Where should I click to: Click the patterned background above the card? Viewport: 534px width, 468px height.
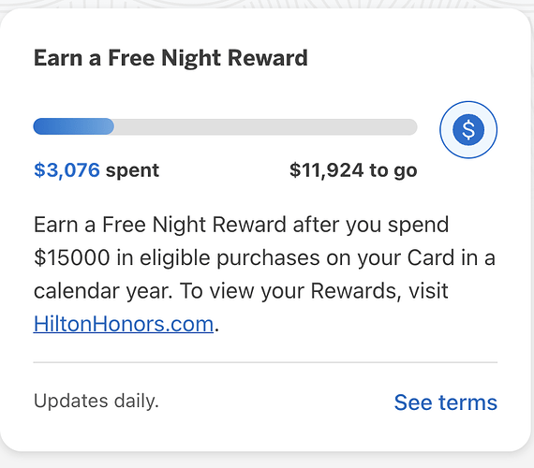click(x=267, y=4)
